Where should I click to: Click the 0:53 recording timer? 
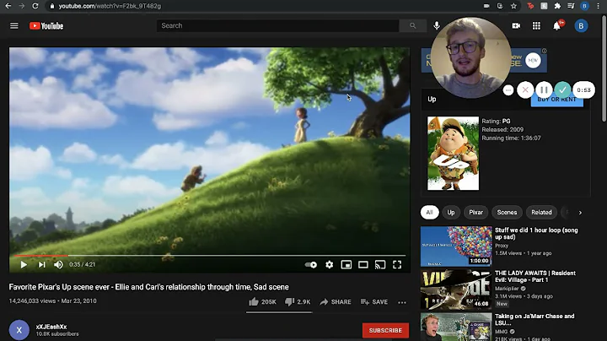583,90
